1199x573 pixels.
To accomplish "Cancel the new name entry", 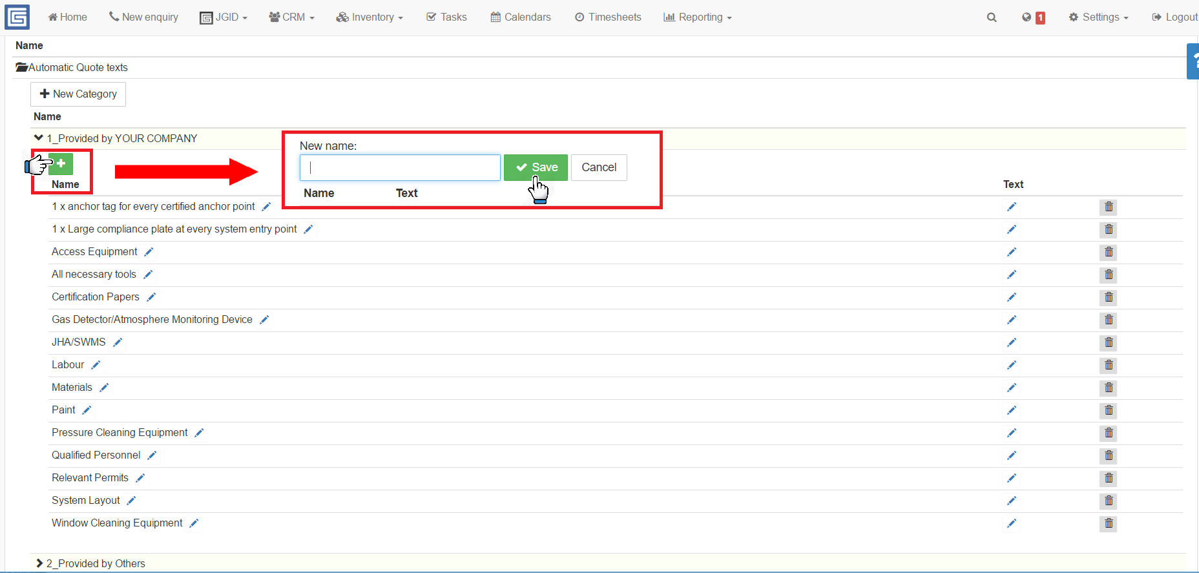I will [599, 167].
